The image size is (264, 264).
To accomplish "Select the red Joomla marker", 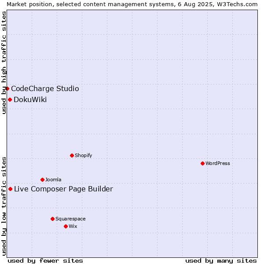I will point(42,180).
